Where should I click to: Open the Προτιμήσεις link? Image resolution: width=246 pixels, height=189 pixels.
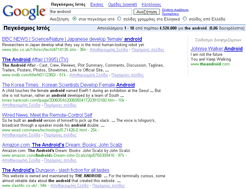point(170,14)
